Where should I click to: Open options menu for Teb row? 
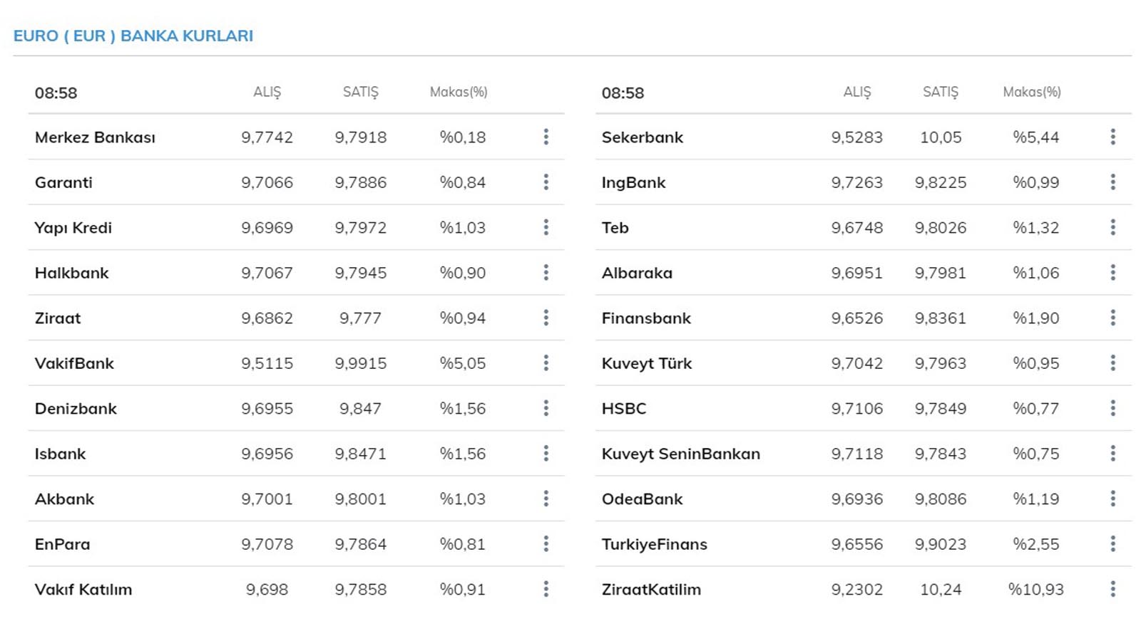1112,227
